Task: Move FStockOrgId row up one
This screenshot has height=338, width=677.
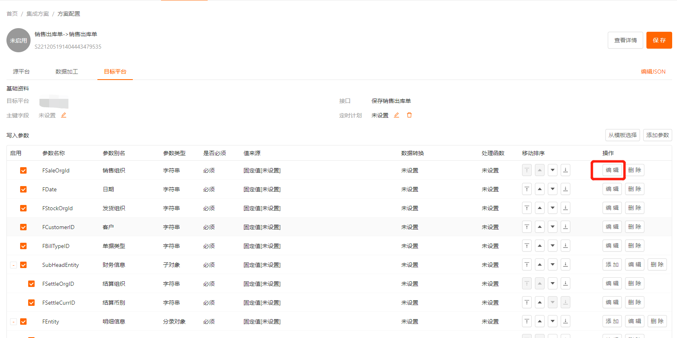Action: (x=540, y=208)
